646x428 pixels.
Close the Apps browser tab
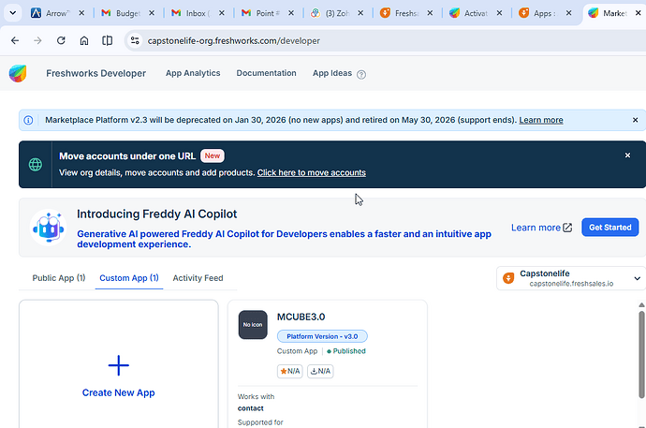click(568, 13)
